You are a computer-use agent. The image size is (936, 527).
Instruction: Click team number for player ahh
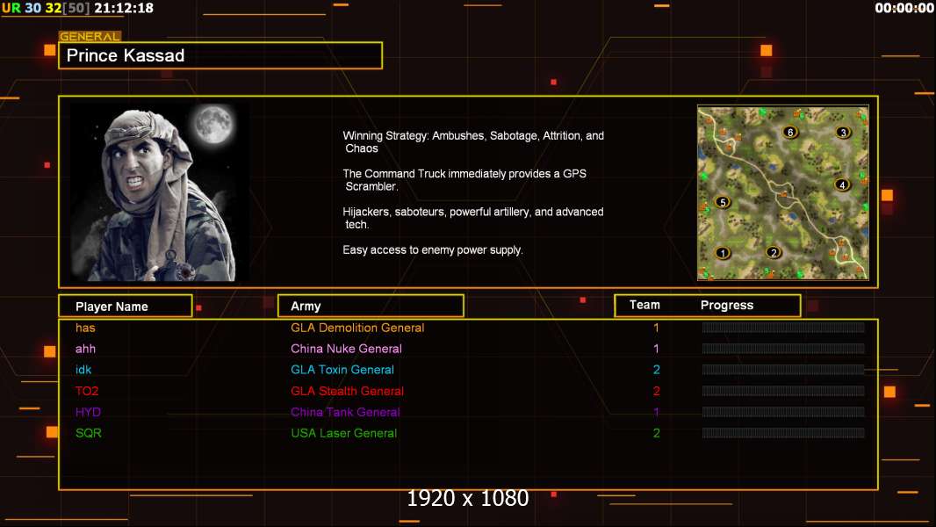click(x=656, y=349)
